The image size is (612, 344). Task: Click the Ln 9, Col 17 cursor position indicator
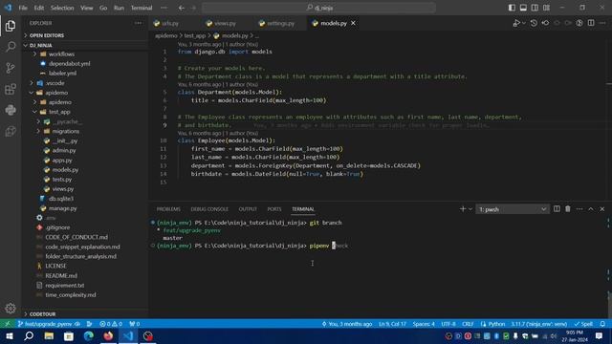tap(392, 324)
